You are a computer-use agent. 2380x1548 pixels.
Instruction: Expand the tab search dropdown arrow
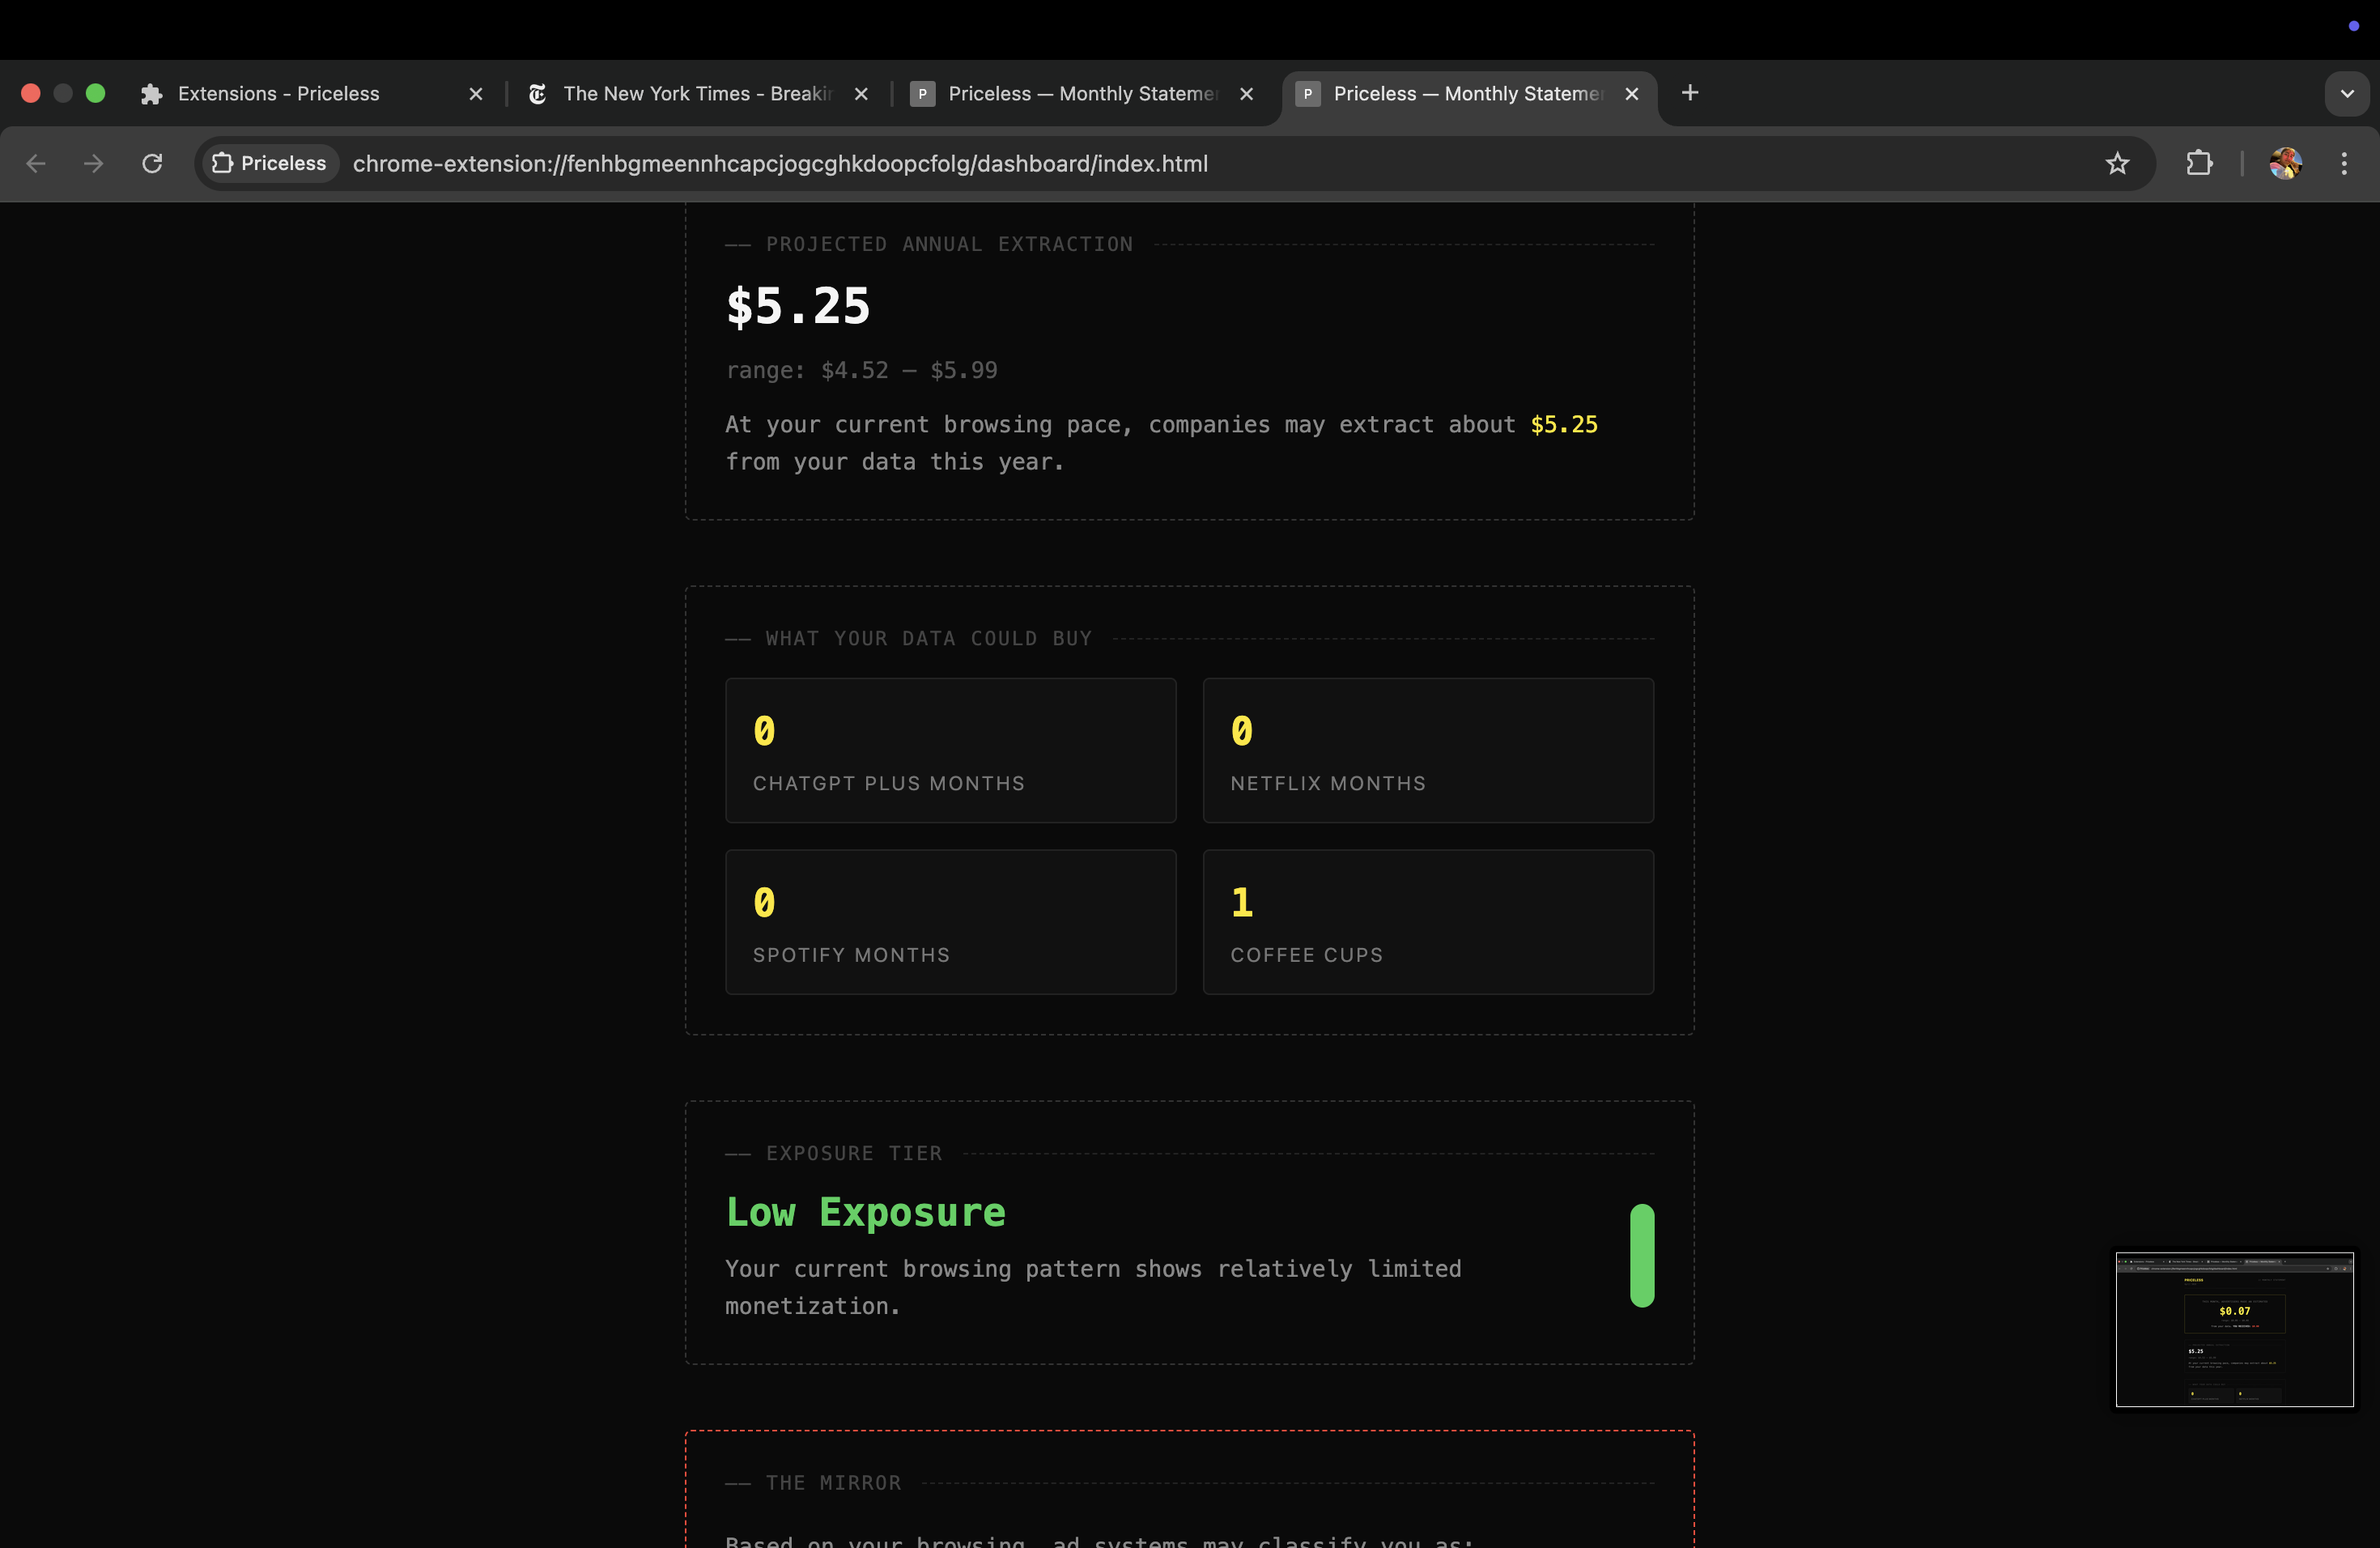tap(2347, 93)
